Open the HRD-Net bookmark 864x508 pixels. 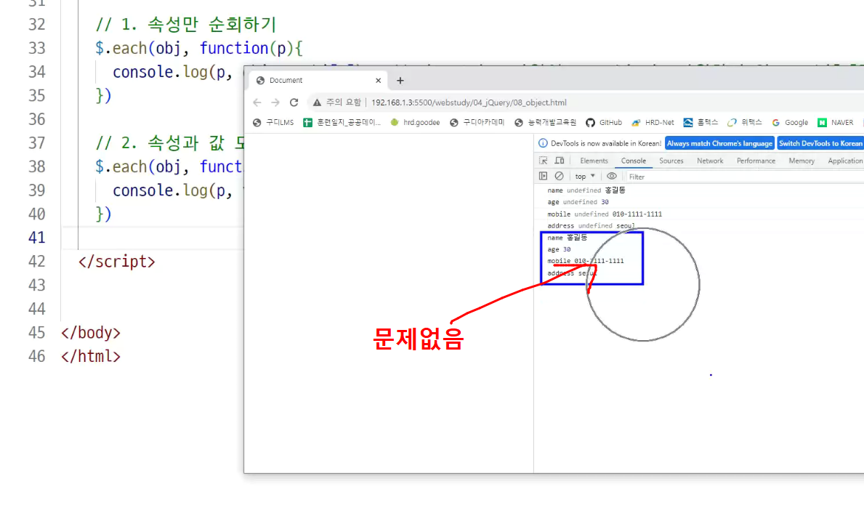(653, 122)
